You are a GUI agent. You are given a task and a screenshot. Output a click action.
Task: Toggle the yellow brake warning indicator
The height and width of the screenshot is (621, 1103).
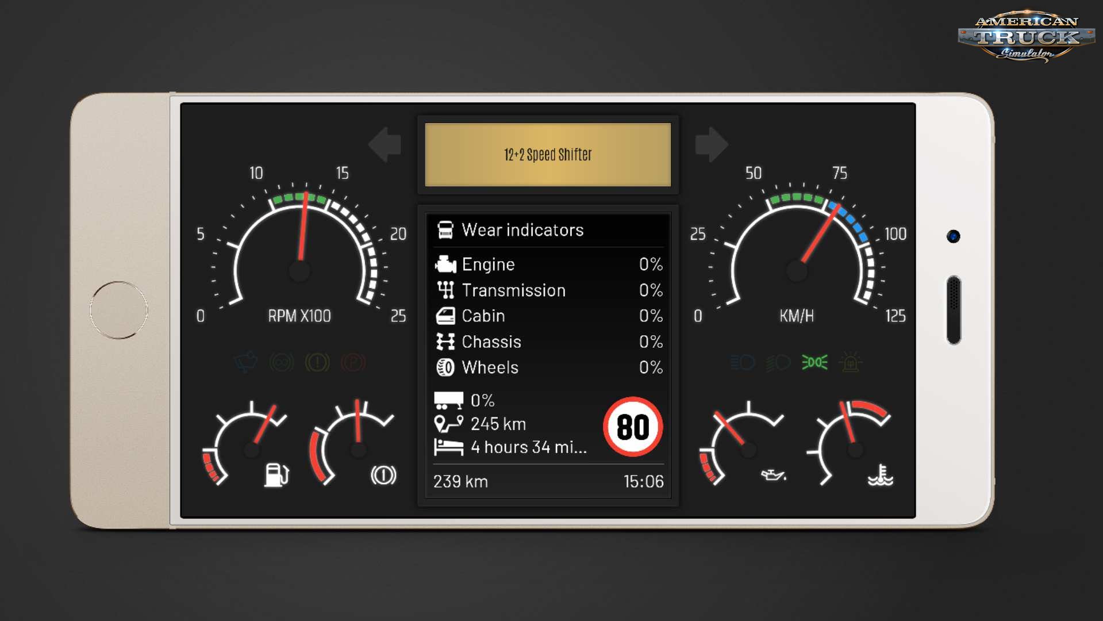[x=317, y=362]
